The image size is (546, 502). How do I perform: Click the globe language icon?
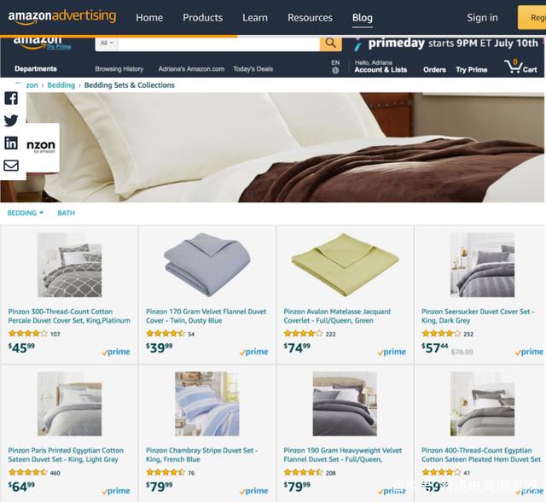[335, 70]
